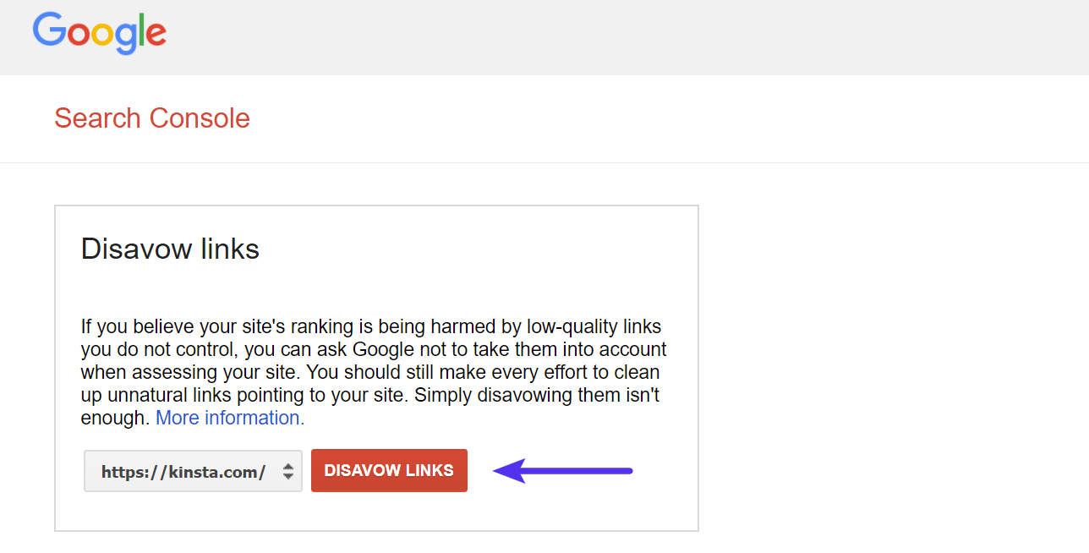Open the More information link
Screen dimensions: 1089x553
pyautogui.click(x=228, y=417)
